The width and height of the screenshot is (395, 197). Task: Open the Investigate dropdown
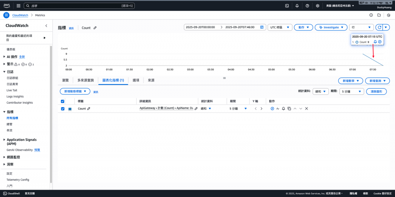click(331, 27)
